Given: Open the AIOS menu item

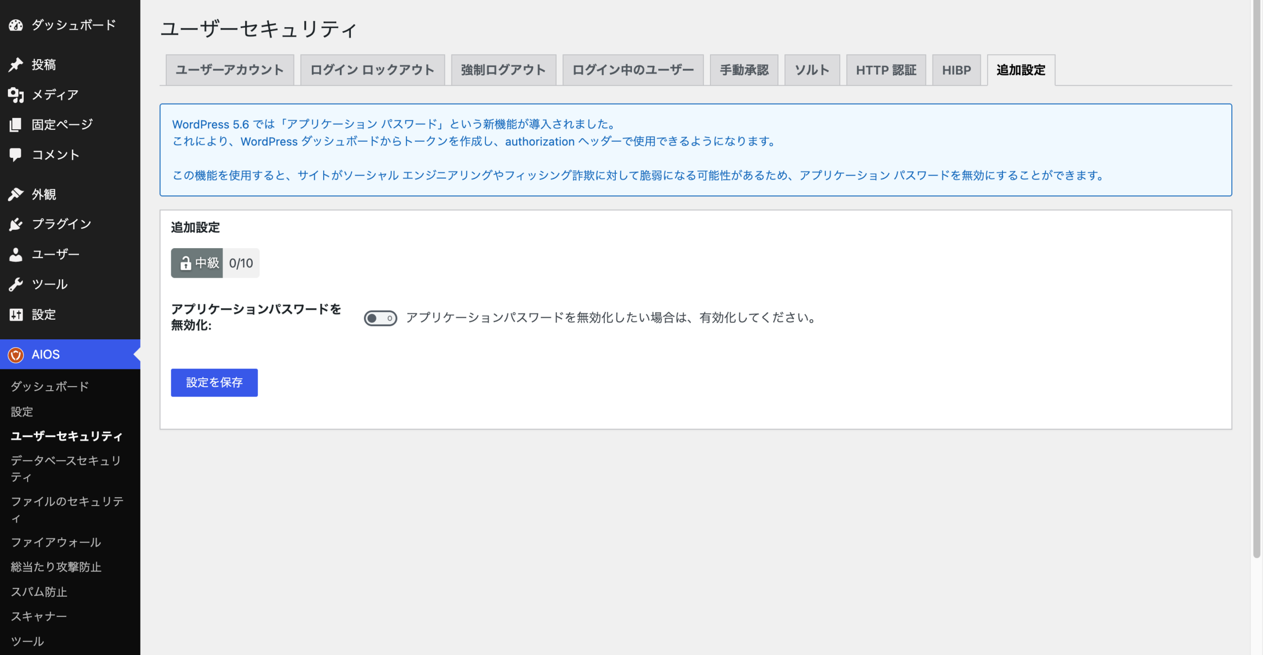Looking at the screenshot, I should click(70, 354).
